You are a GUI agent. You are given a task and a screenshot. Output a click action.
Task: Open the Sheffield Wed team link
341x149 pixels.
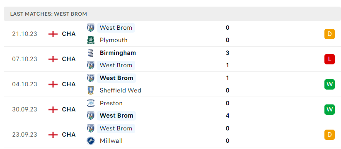121,90
